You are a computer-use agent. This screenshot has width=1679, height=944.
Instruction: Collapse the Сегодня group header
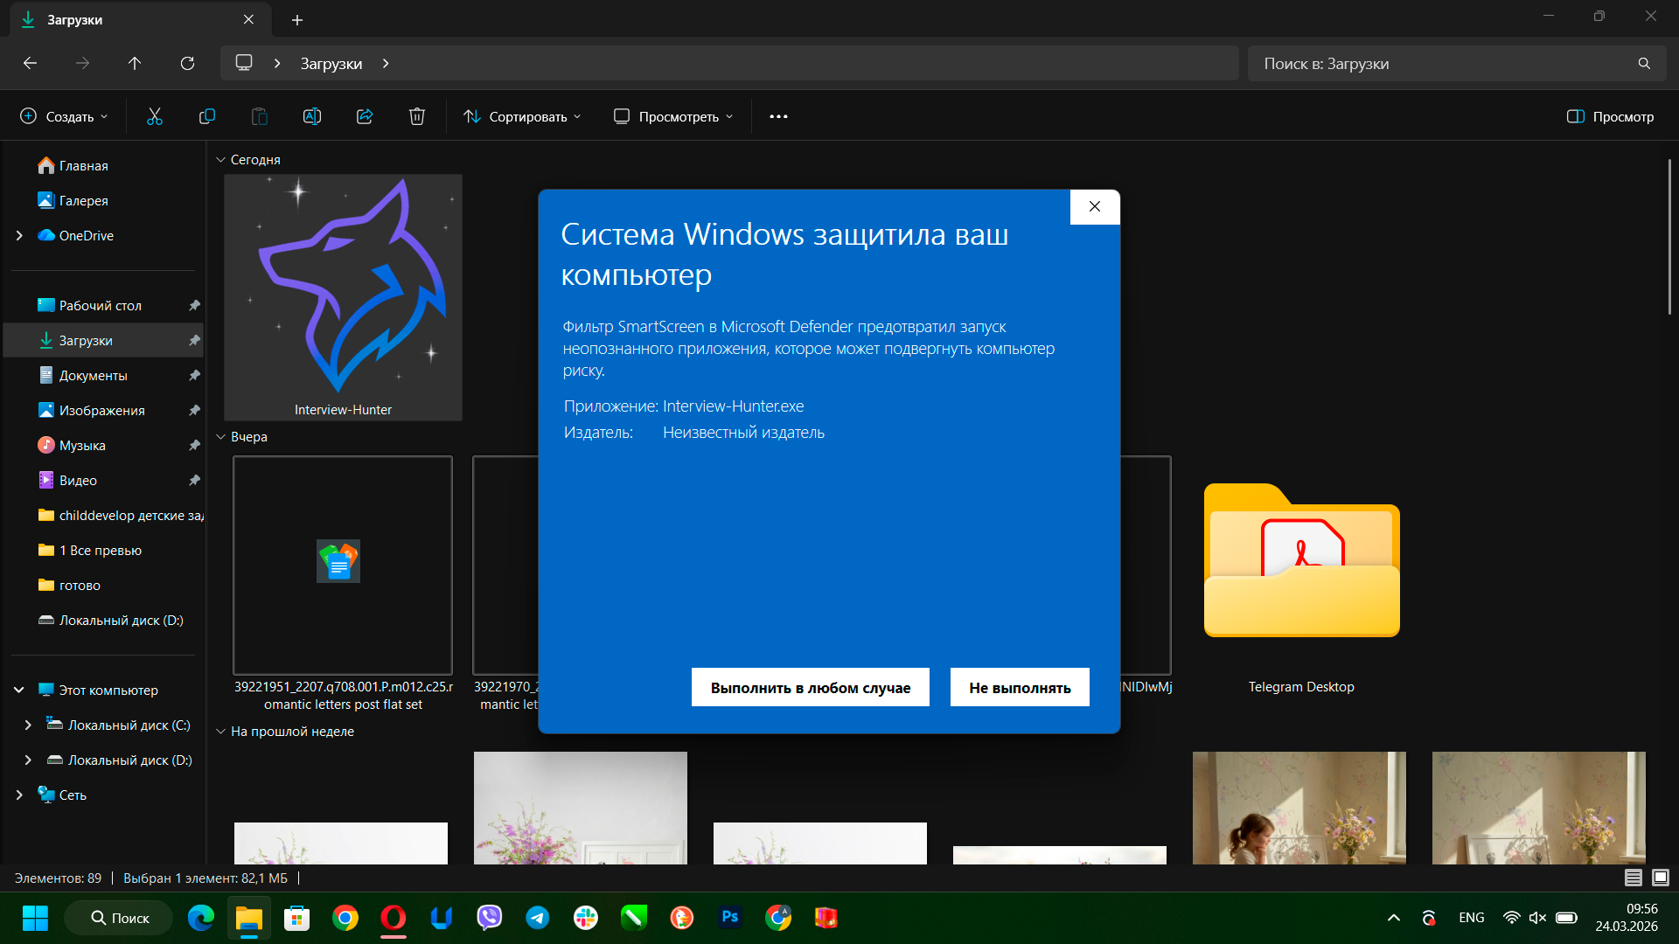tap(221, 160)
